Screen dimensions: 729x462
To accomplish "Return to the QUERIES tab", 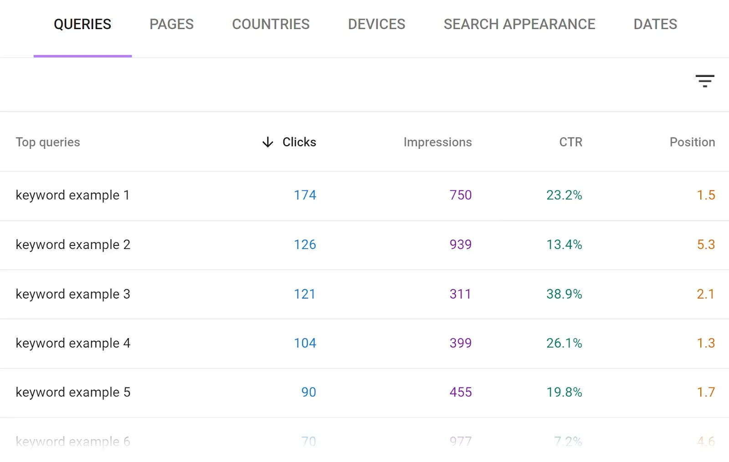I will [82, 24].
